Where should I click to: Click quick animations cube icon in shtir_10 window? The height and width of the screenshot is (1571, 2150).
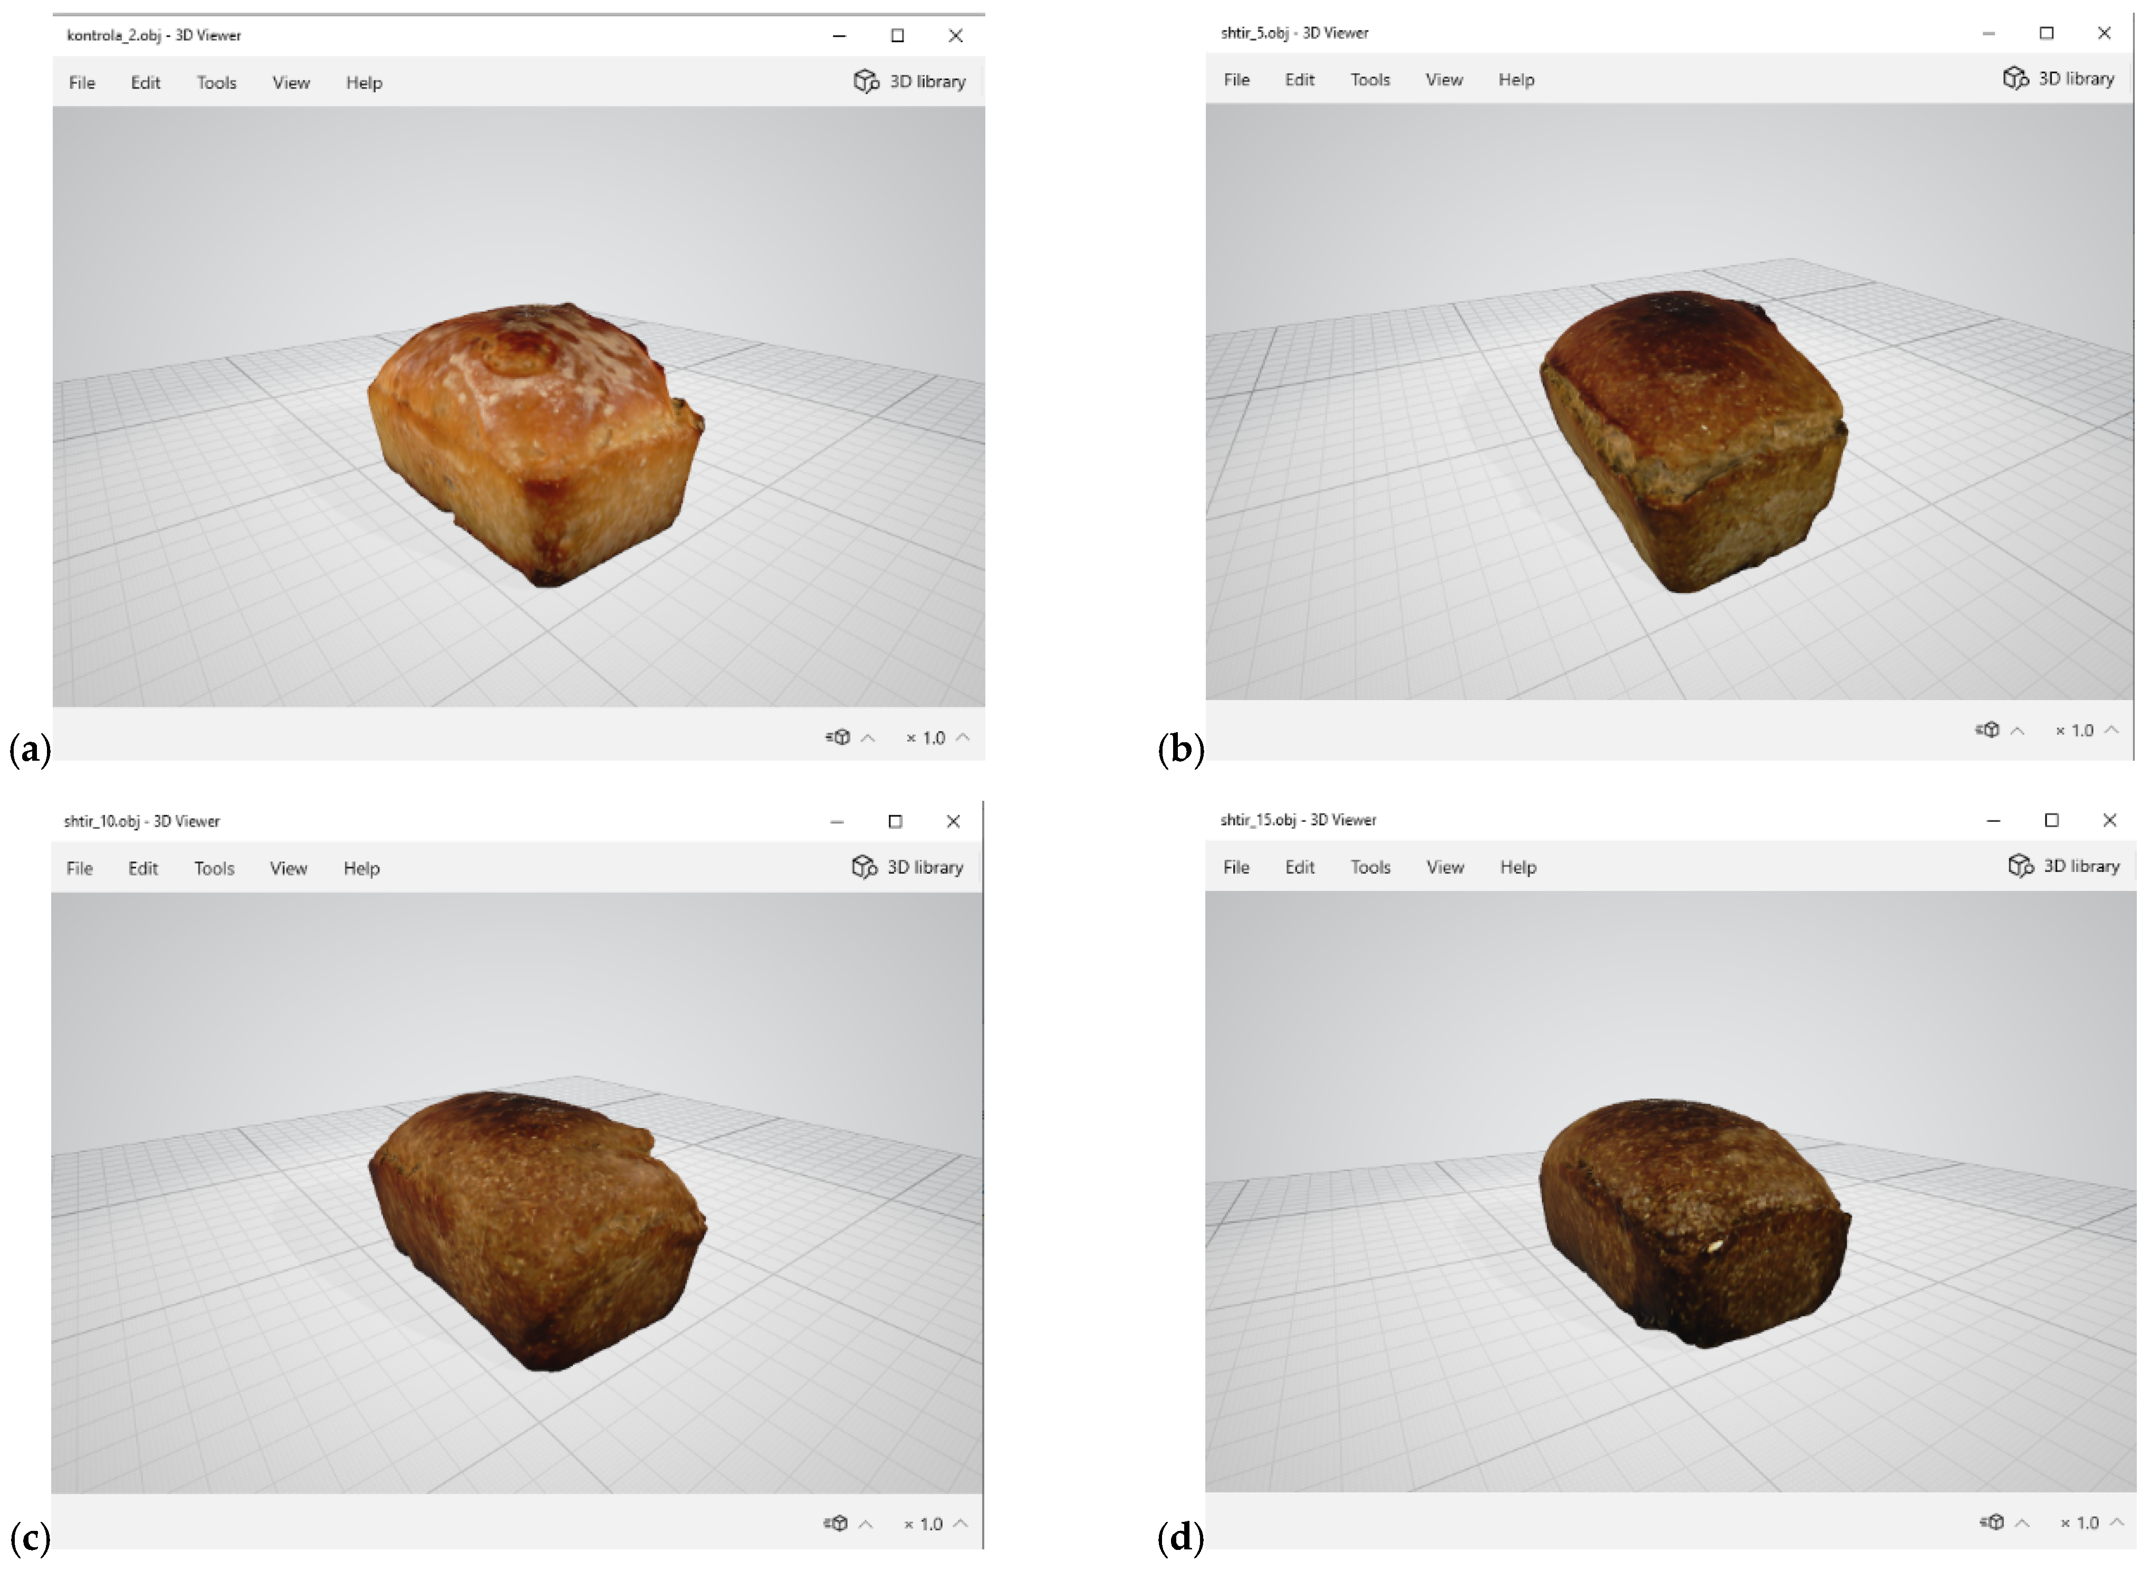836,1524
